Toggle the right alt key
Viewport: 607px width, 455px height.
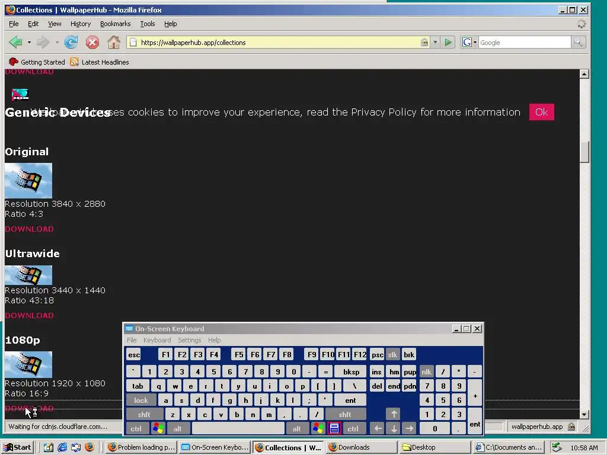tap(296, 428)
